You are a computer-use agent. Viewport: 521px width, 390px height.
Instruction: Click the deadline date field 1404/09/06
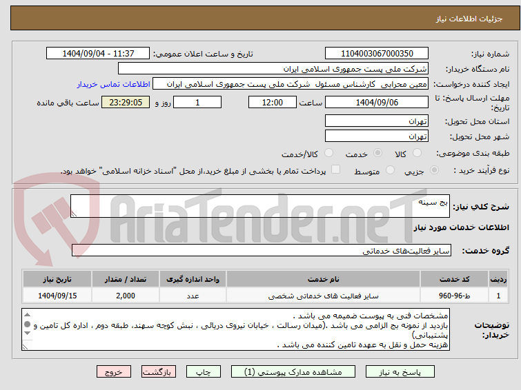(x=377, y=102)
